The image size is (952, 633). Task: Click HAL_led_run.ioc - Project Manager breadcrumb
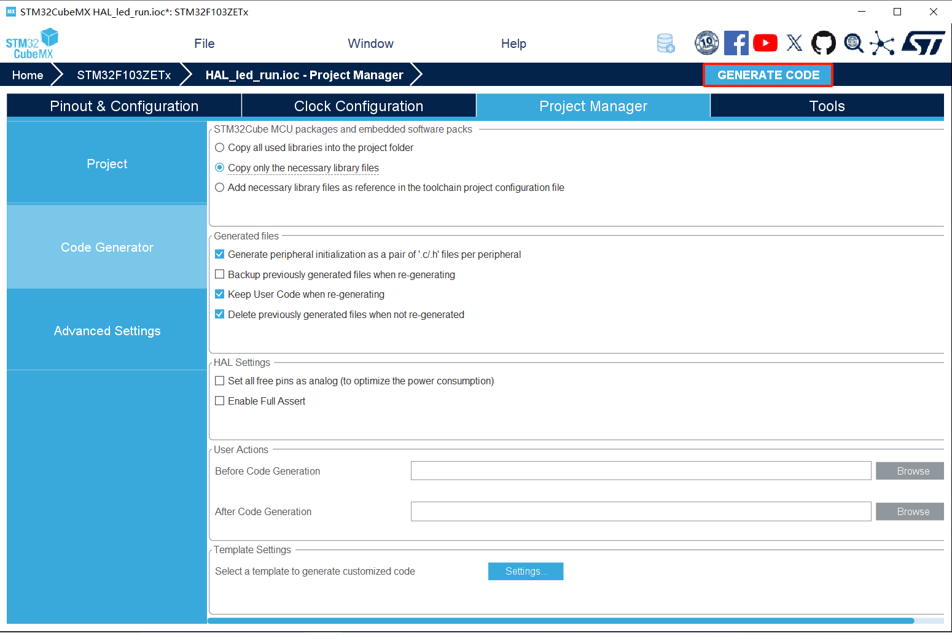pos(305,75)
